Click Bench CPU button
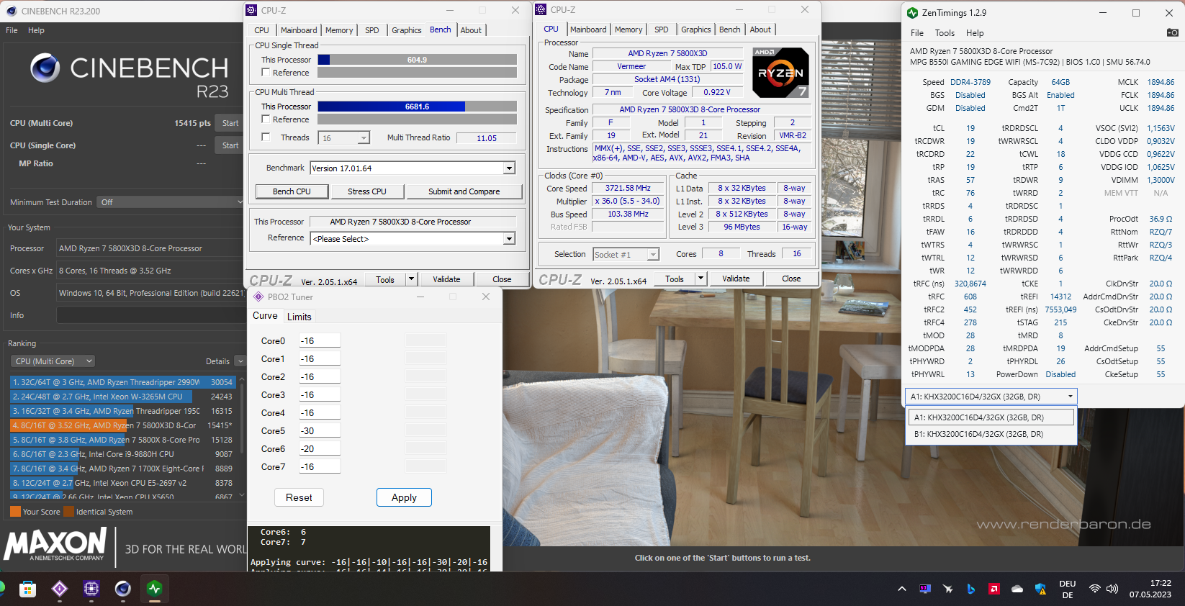Viewport: 1185px width, 606px height. (292, 191)
